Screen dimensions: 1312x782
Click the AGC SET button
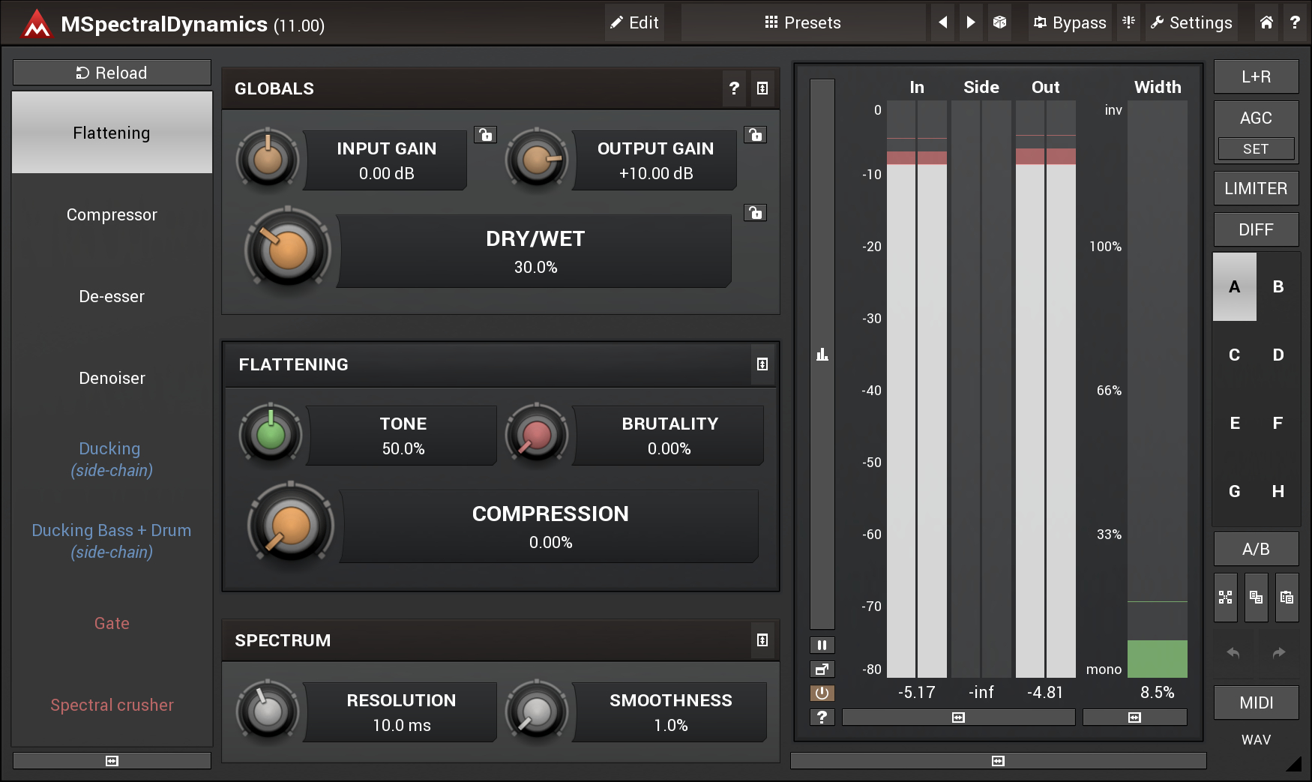[1256, 148]
